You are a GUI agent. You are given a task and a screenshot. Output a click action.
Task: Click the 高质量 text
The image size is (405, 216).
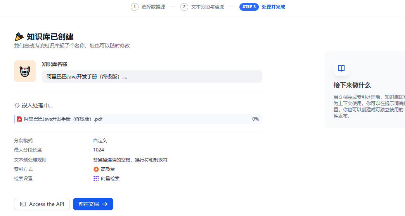point(108,169)
